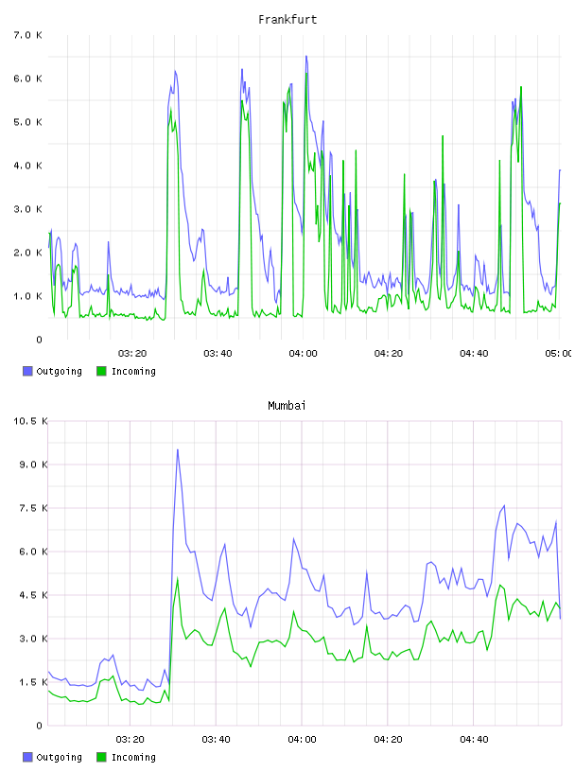Click the 04:00 time label on Mumbai
The height and width of the screenshot is (772, 575).
point(302,740)
